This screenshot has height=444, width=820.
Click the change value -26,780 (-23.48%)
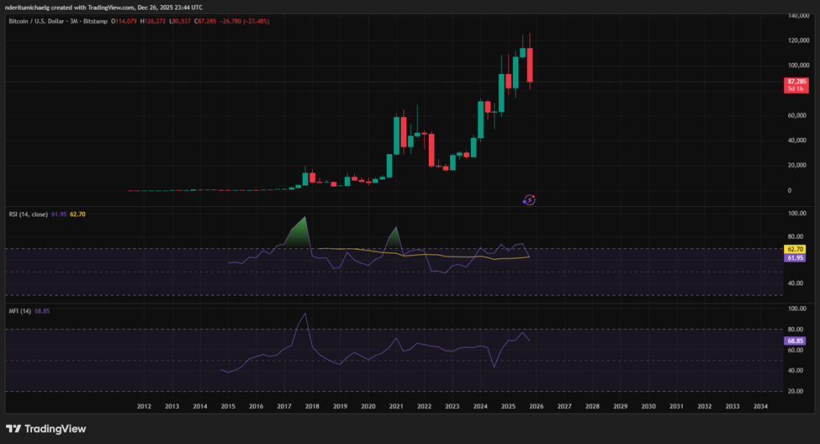click(x=245, y=21)
